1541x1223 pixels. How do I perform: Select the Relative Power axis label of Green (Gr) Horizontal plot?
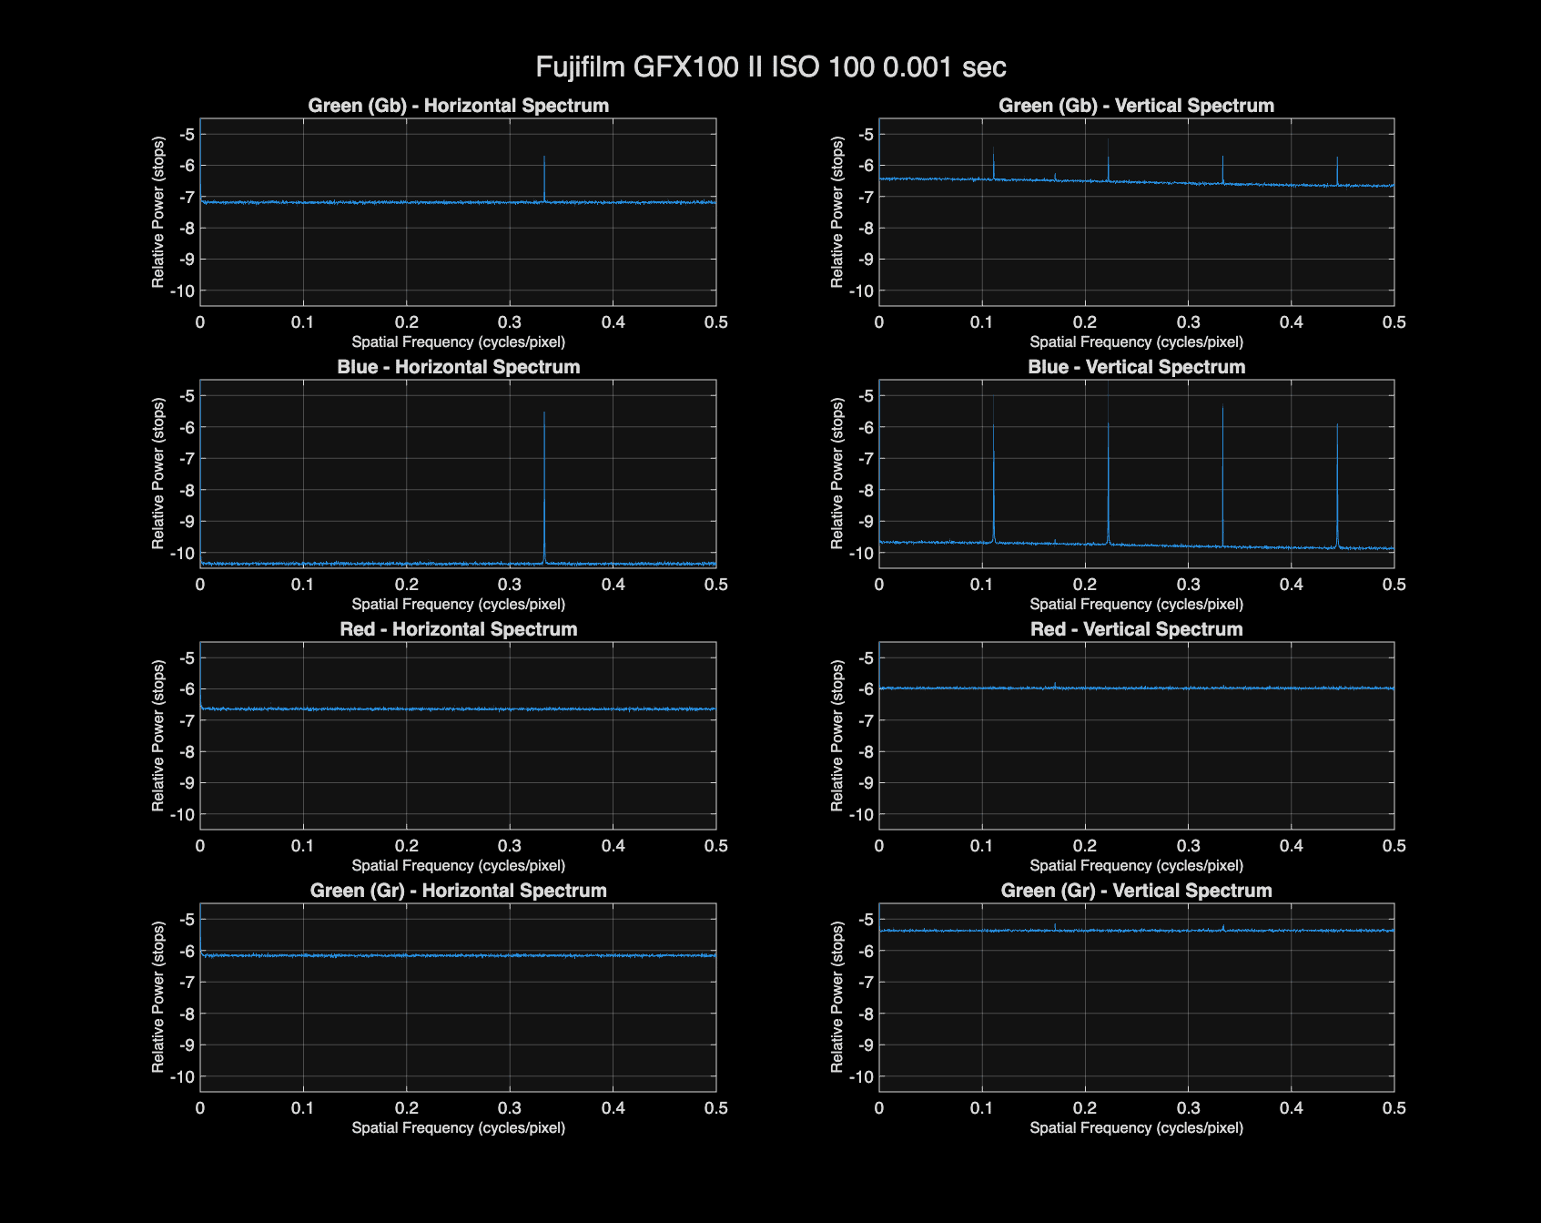158,997
